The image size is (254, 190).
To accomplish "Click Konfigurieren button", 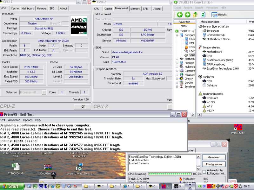I will click(x=214, y=164).
